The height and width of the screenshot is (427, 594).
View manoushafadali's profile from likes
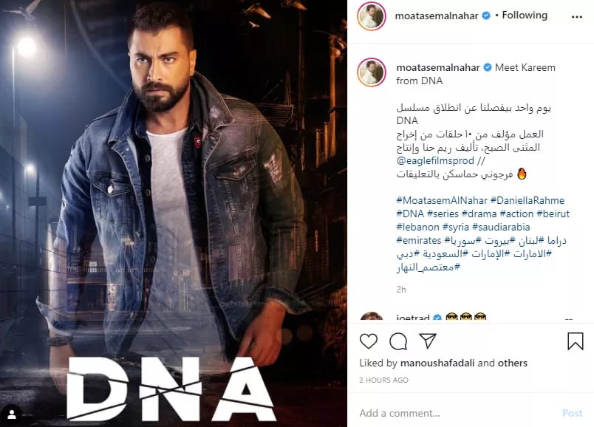point(437,363)
